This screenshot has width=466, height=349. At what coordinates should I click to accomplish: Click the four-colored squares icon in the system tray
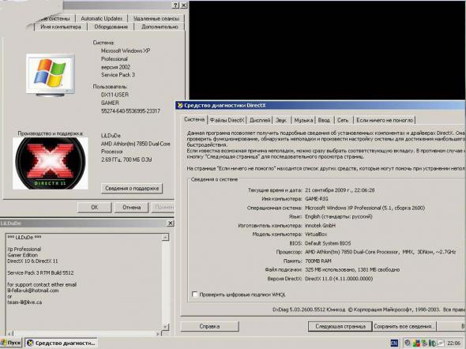(417, 343)
